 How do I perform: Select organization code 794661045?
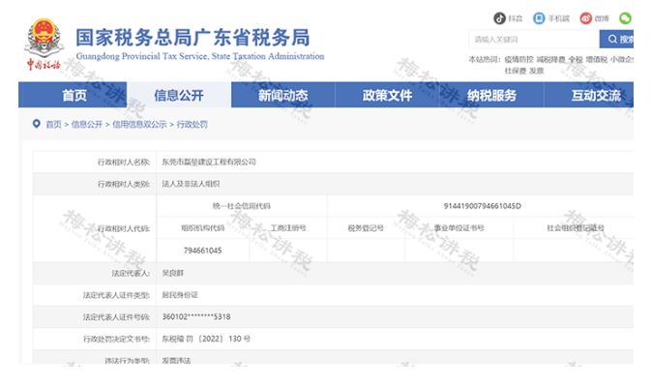202,251
